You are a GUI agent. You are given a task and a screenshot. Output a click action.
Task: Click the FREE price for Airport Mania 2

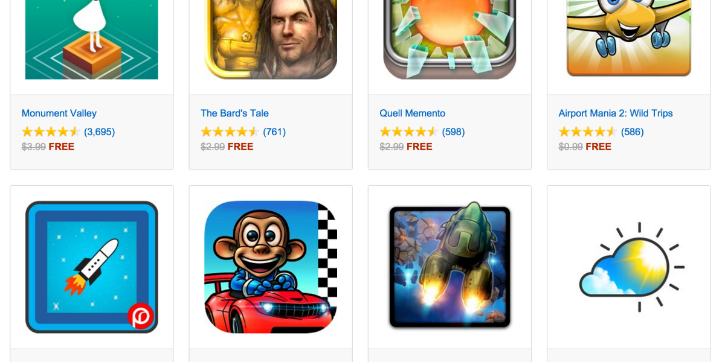tap(598, 147)
